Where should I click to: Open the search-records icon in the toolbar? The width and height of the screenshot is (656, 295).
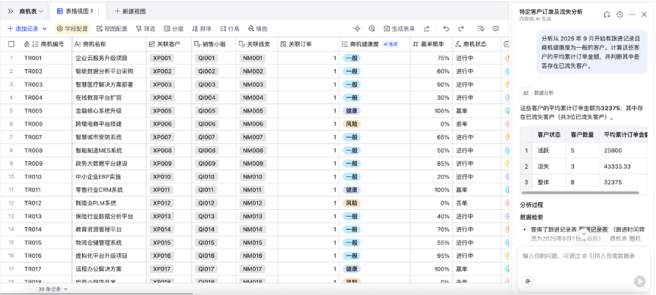tap(481, 29)
